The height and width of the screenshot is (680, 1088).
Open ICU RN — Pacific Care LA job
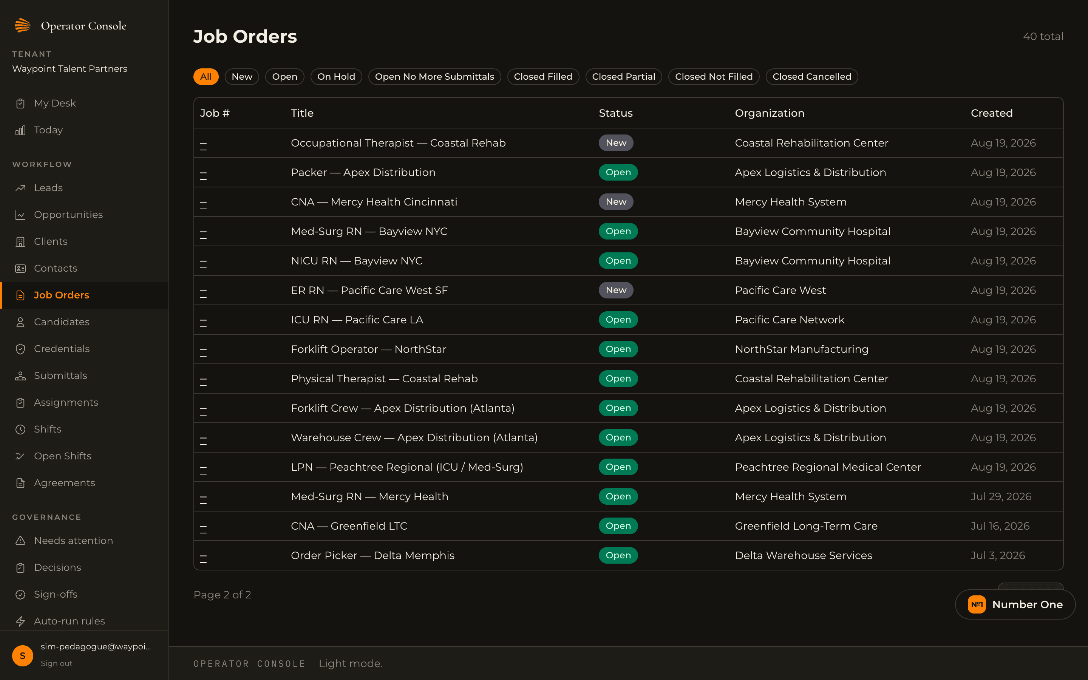[357, 320]
